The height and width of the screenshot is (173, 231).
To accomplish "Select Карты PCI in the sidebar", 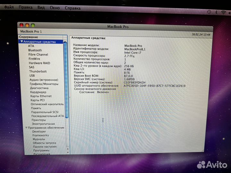I will (38, 100).
